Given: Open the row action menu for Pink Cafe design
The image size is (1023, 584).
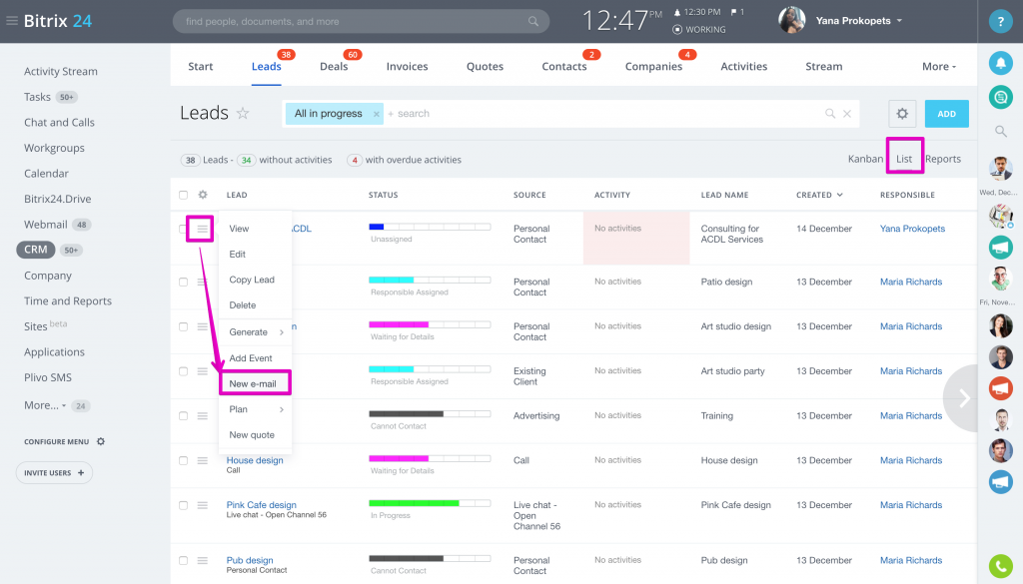Looking at the screenshot, I should (x=202, y=505).
